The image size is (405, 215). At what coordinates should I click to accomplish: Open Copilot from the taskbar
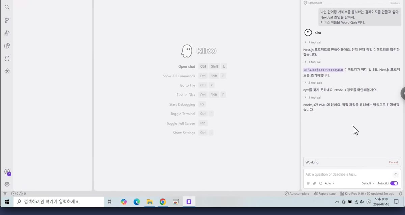tap(124, 202)
